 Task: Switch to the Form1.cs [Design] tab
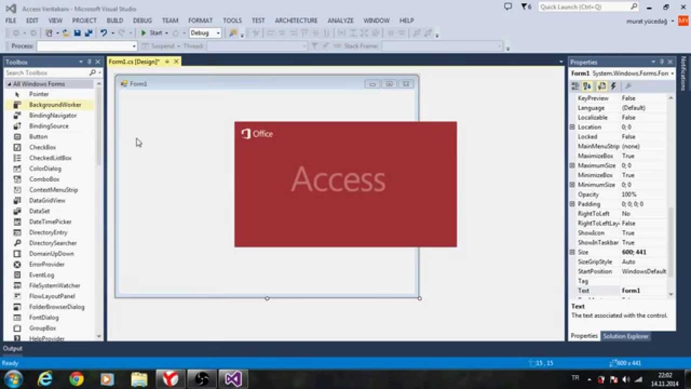click(x=134, y=62)
